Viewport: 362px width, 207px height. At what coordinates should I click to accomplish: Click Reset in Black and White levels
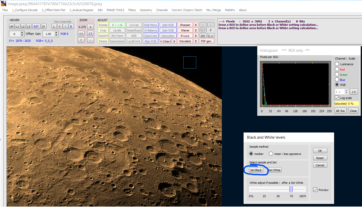[x=320, y=158]
